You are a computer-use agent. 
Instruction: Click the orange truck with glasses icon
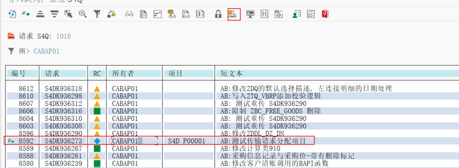point(172,14)
